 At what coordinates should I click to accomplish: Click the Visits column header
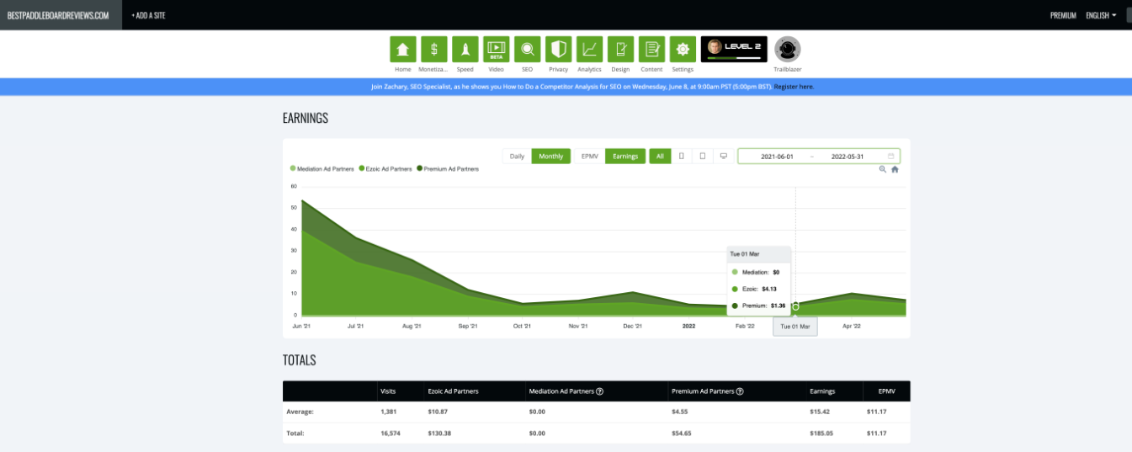tap(388, 391)
